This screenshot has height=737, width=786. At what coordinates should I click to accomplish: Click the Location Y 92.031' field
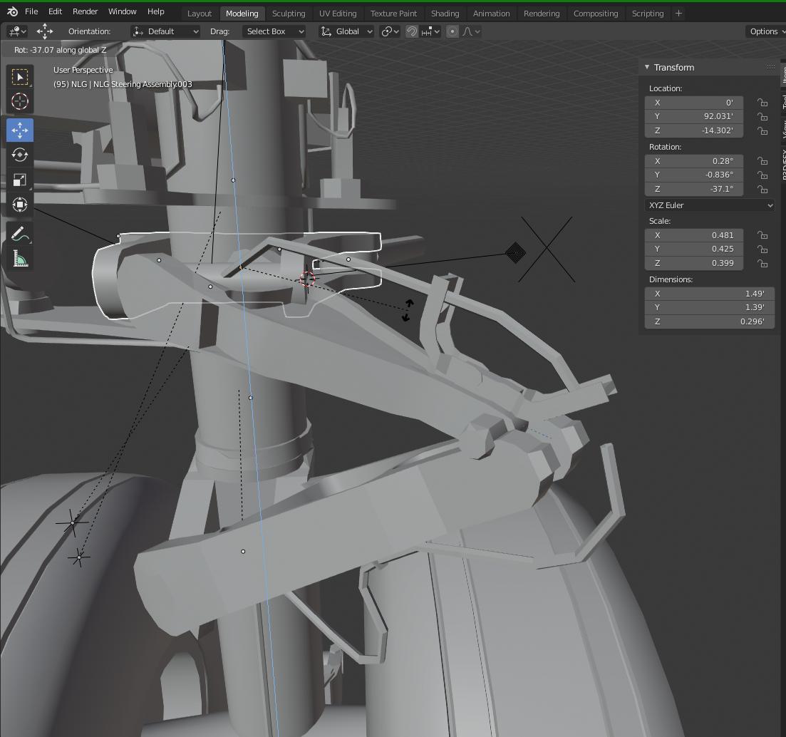[694, 116]
